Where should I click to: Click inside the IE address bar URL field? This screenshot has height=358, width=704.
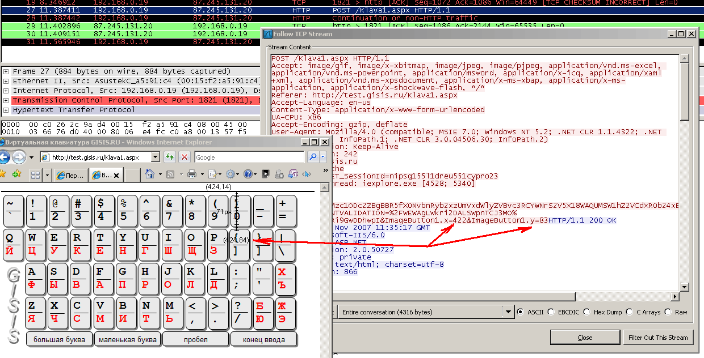coord(100,157)
